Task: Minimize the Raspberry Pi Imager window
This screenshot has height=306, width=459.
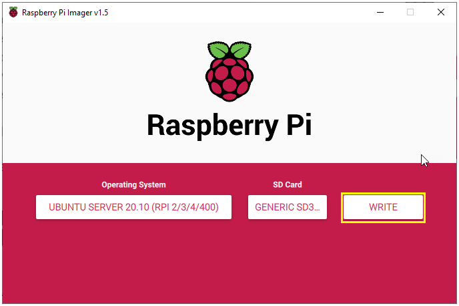Action: point(380,12)
